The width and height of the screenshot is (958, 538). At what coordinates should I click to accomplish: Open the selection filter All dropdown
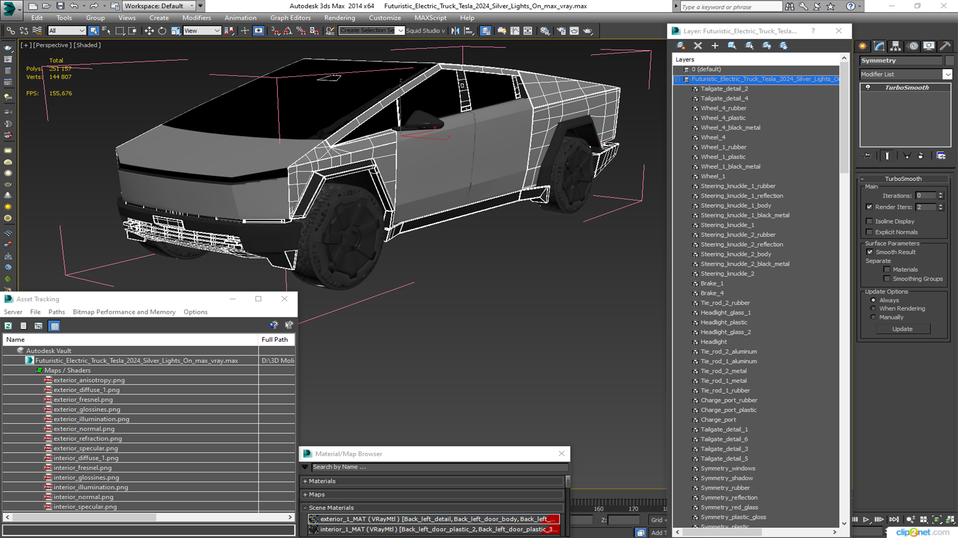pos(67,31)
